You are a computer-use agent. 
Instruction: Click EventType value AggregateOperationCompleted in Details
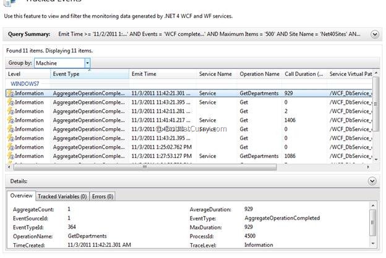coord(282,218)
